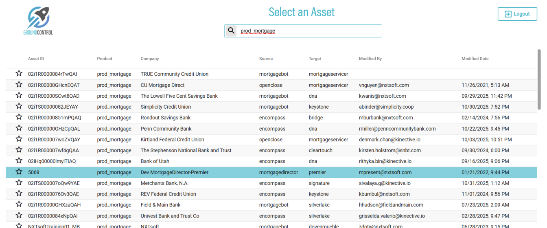Select the Bank of Utah row
547x228 pixels.
point(271,161)
